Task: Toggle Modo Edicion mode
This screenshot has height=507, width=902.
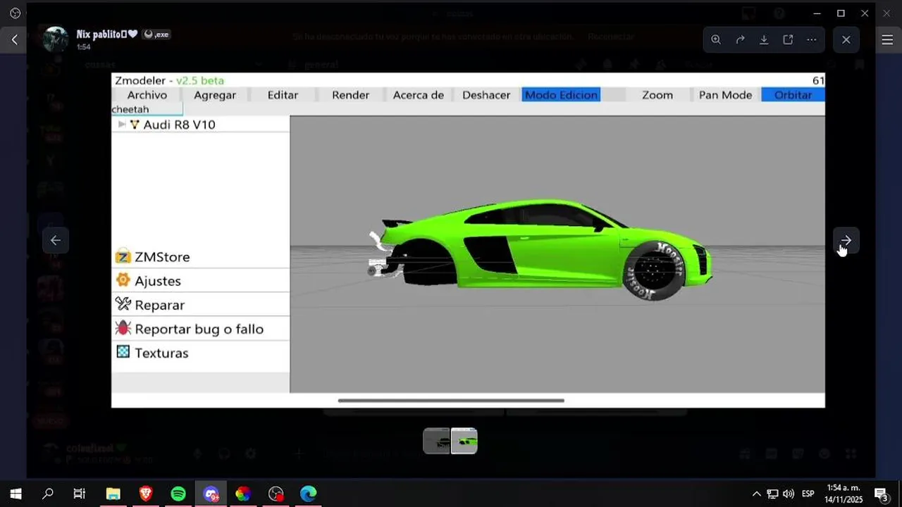Action: [561, 95]
